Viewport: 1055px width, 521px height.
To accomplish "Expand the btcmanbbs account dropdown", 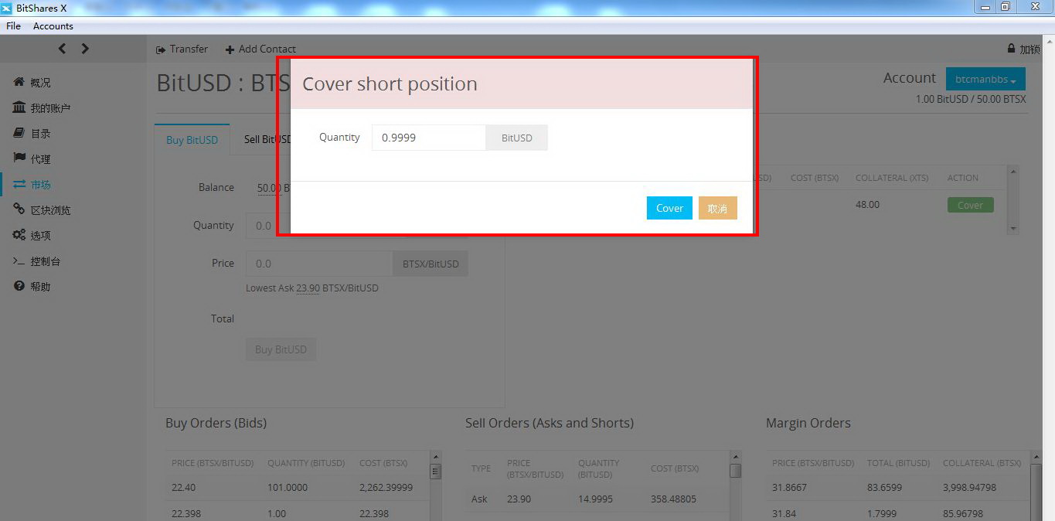I will click(985, 80).
